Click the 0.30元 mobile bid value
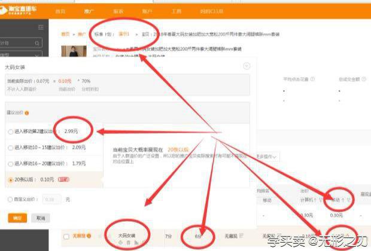 click(336, 215)
